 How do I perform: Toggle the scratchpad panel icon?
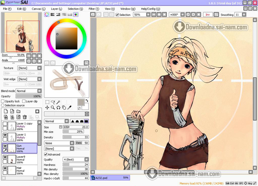click(x=76, y=14)
